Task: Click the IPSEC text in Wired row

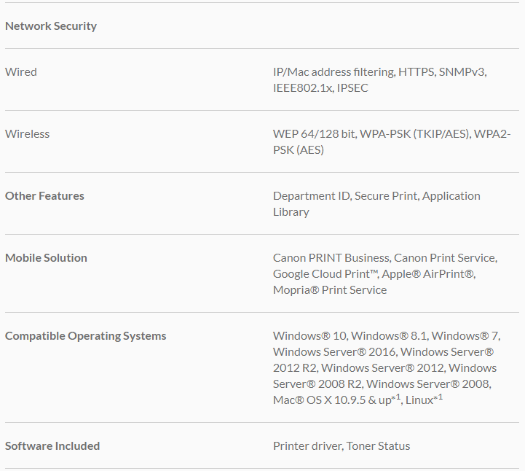Action: click(352, 88)
